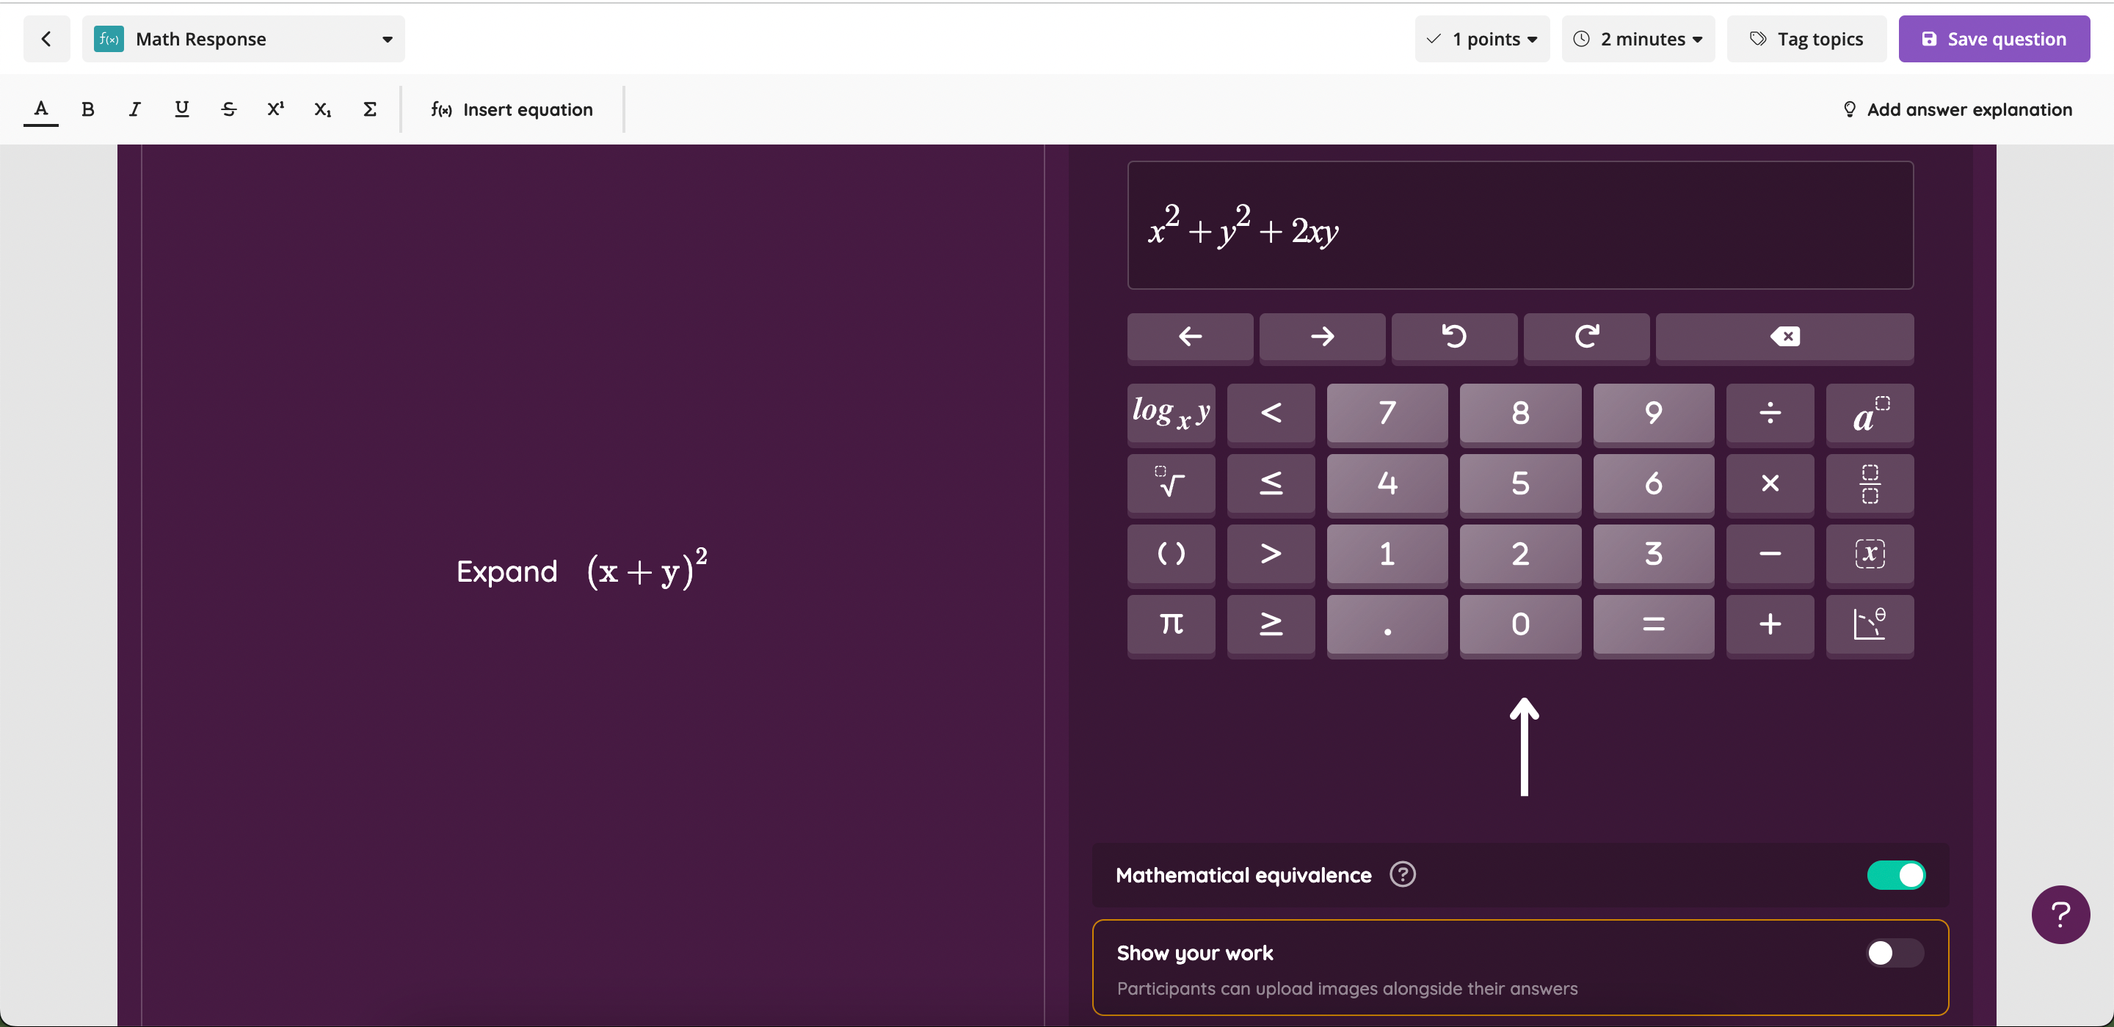Click Add answer explanation link
This screenshot has width=2114, height=1027.
point(1959,109)
